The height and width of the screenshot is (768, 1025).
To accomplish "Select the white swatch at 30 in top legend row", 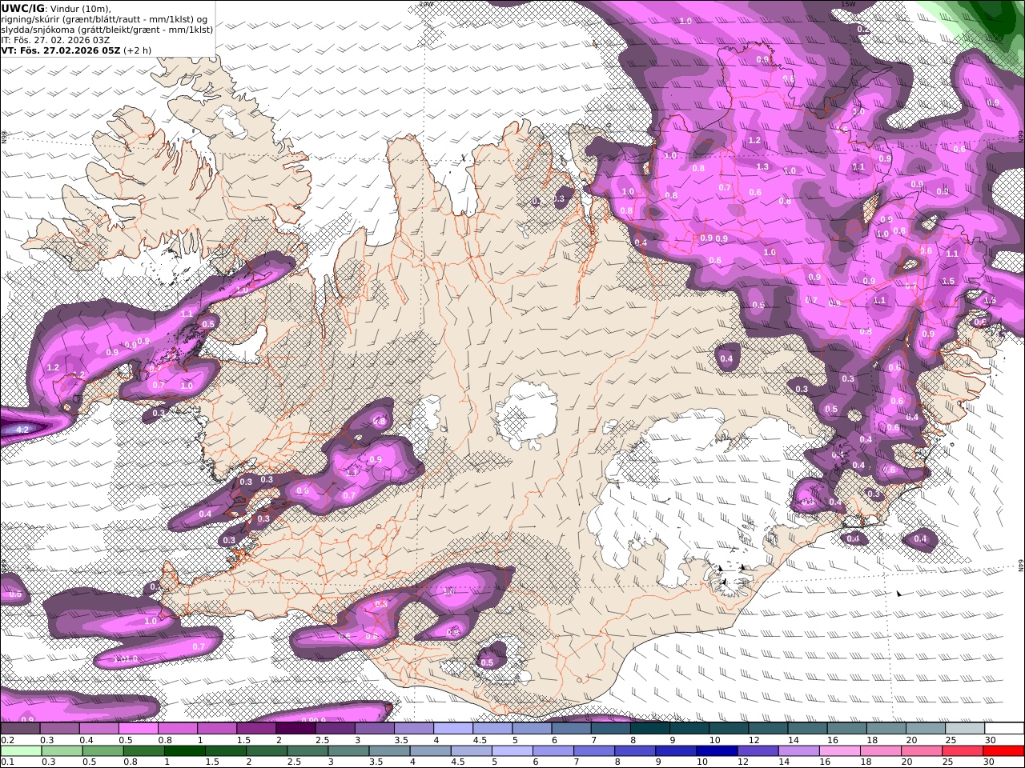I will (x=1005, y=729).
